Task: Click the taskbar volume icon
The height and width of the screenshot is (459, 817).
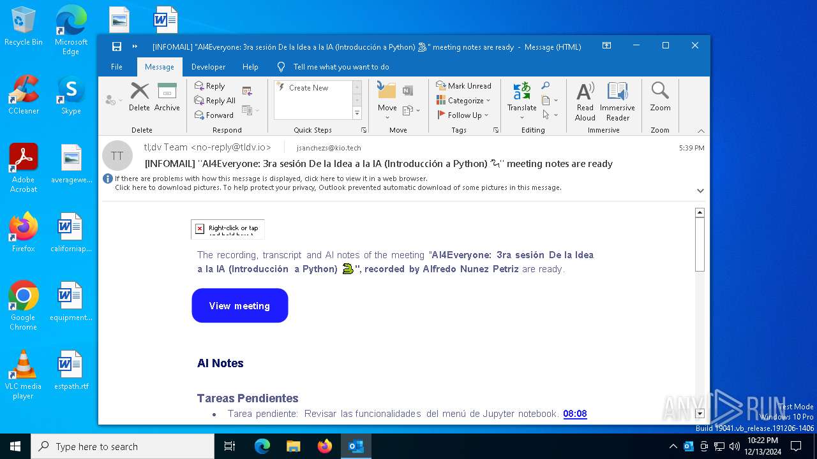Action: pos(735,446)
